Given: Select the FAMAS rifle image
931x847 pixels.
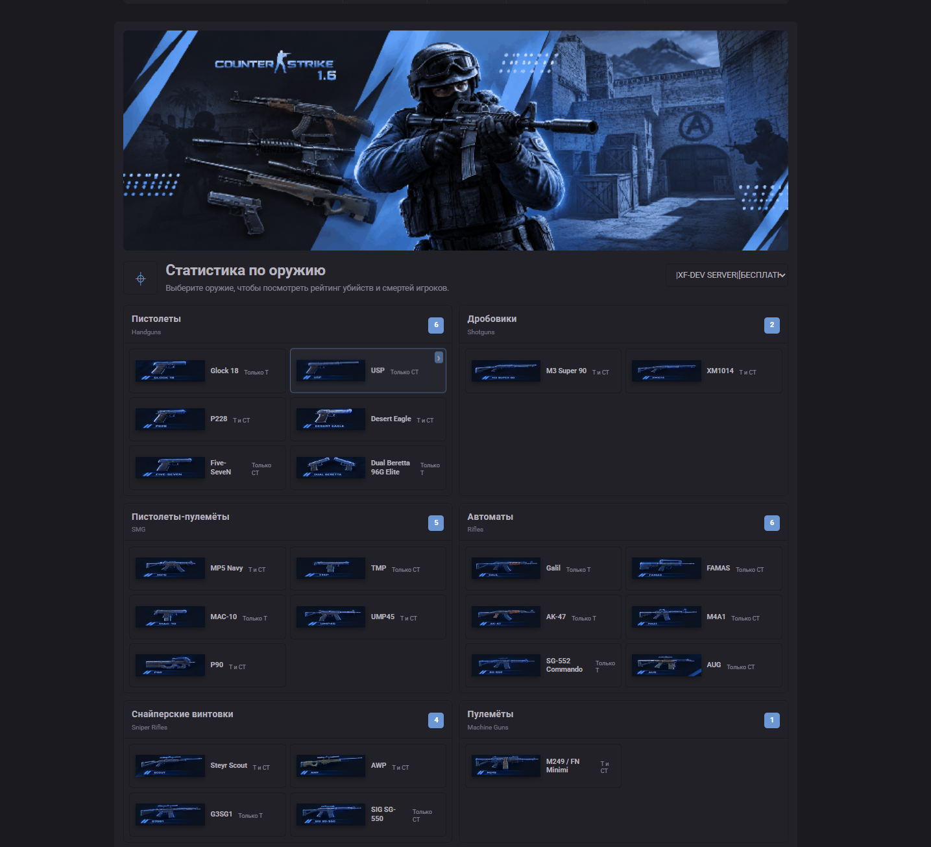Looking at the screenshot, I should pyautogui.click(x=666, y=568).
